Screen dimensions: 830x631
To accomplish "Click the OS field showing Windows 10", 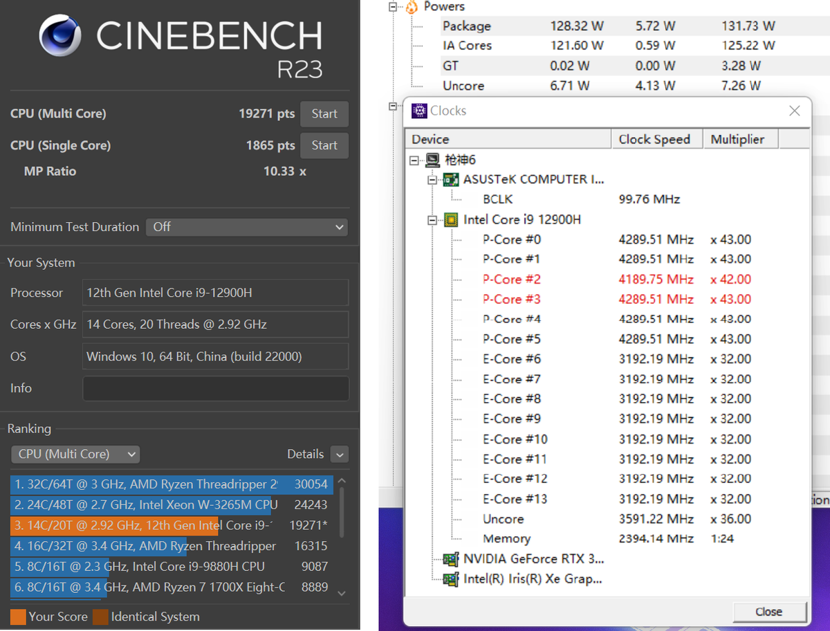I will (x=216, y=357).
